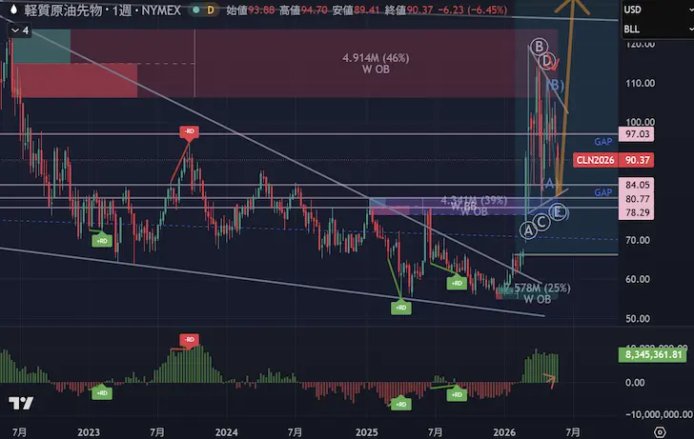The height and width of the screenshot is (439, 694).
Task: Open the USD currency dropdown
Action: pos(657,10)
